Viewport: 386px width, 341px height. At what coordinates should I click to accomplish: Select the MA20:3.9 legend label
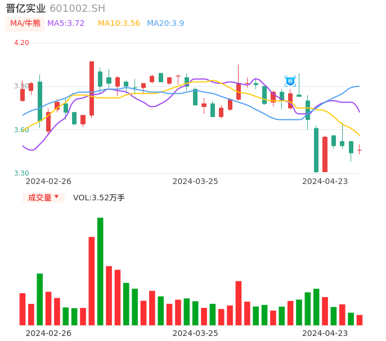click(165, 24)
